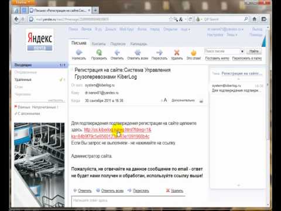Screen dimensions: 281x211
Task: Click the Непрочитанные filter
Action: pos(45,107)
